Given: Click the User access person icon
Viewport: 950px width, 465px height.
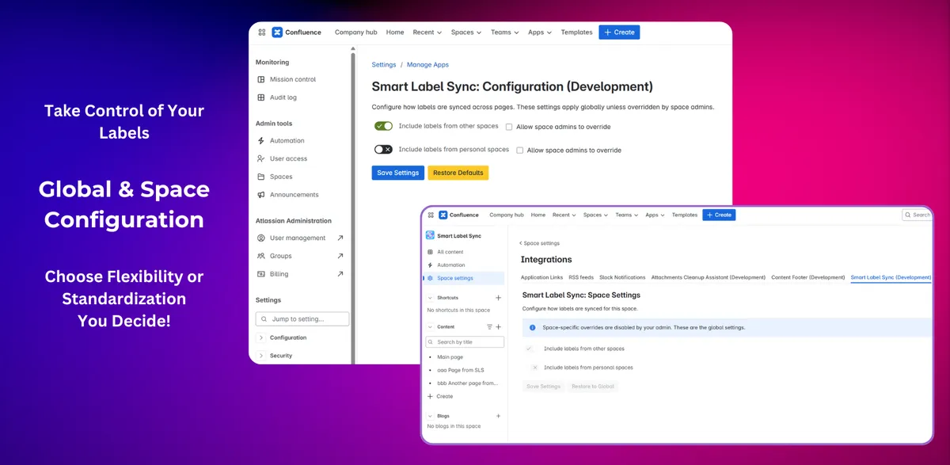Looking at the screenshot, I should click(x=261, y=158).
